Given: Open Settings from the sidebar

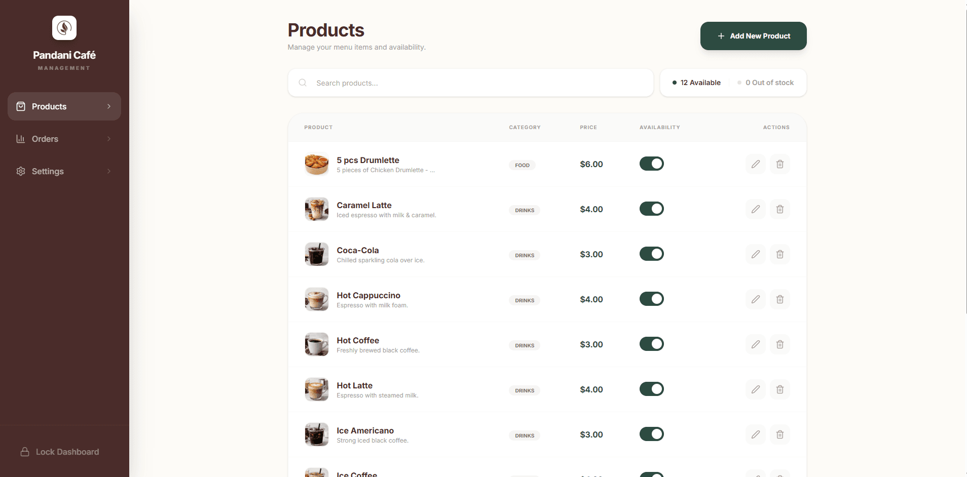Looking at the screenshot, I should coord(64,171).
